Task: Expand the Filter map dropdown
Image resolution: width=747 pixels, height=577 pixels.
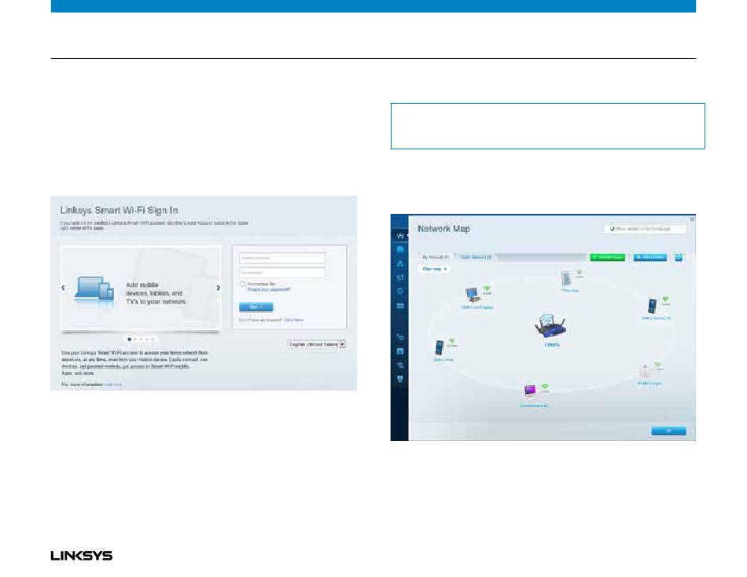Action: 434,269
